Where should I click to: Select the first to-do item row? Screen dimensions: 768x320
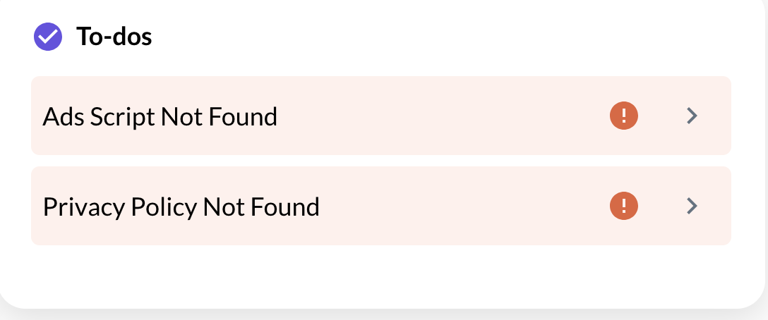click(380, 116)
